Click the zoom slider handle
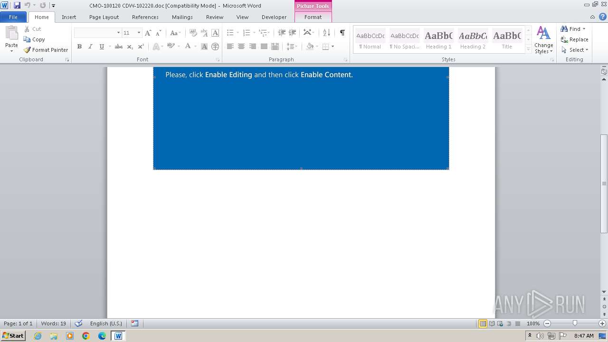 click(575, 323)
